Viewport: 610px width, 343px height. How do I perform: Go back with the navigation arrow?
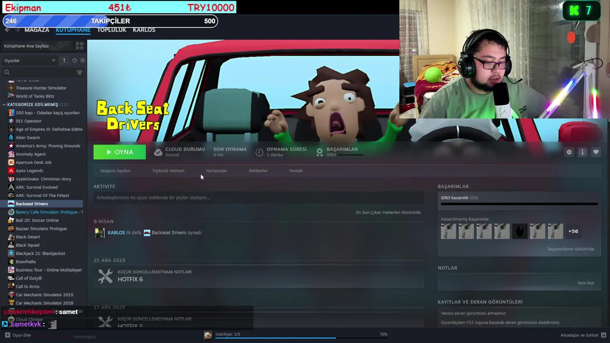[7, 30]
